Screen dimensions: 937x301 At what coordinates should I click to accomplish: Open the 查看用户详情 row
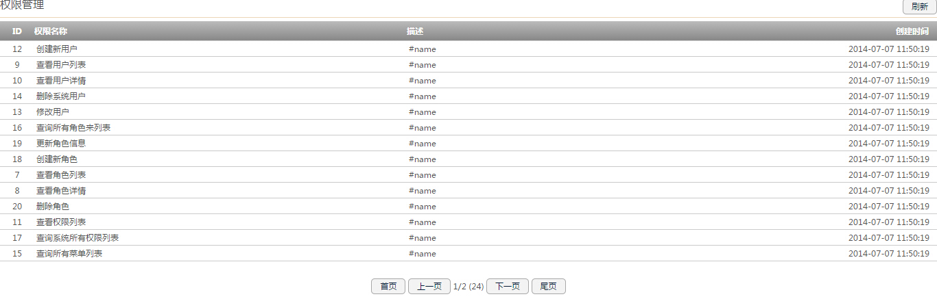point(468,81)
